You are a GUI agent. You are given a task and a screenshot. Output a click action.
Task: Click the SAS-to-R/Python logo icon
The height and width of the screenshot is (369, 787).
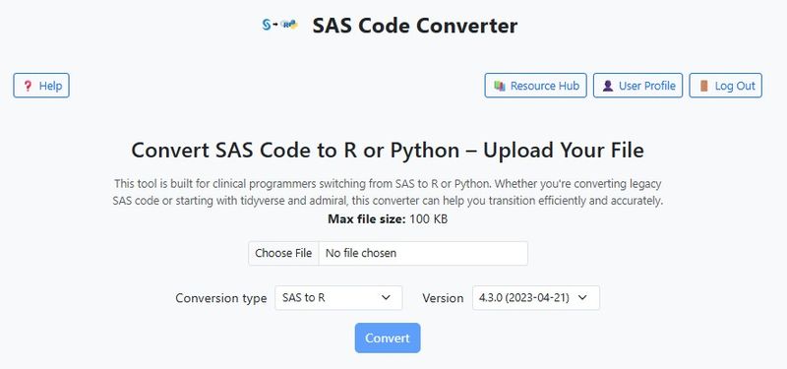[280, 24]
